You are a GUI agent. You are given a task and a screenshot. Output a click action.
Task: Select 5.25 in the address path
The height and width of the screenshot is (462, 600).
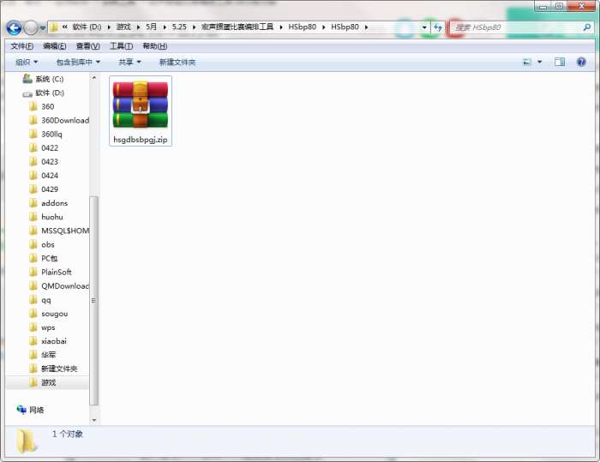click(179, 27)
